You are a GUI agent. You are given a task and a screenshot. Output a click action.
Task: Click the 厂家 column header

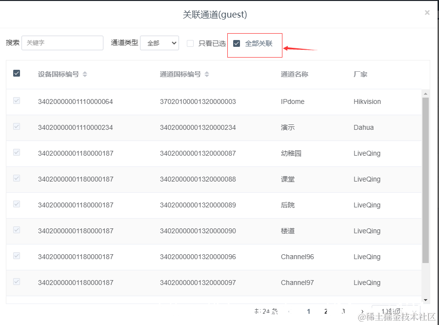tap(360, 74)
